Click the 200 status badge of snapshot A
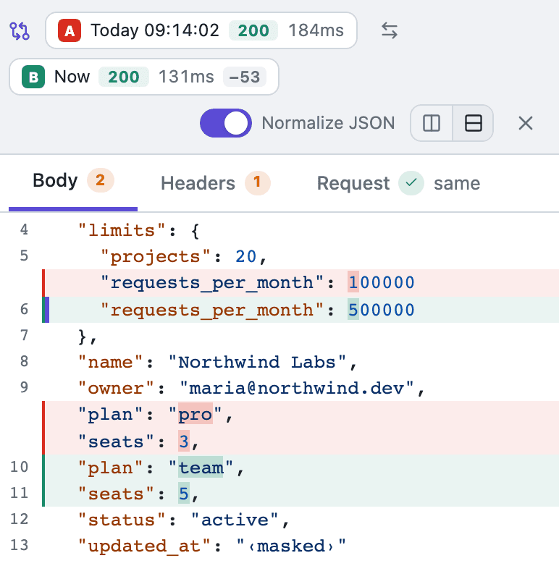Screen dimensions: 559x566 pos(253,30)
